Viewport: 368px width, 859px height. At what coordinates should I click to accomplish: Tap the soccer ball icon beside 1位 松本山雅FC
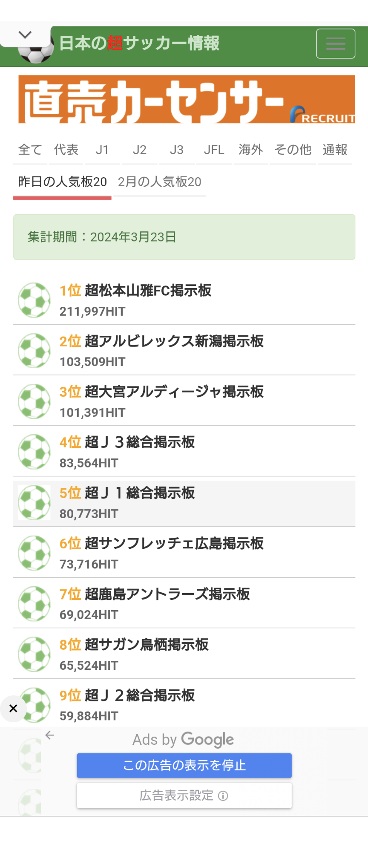point(34,300)
